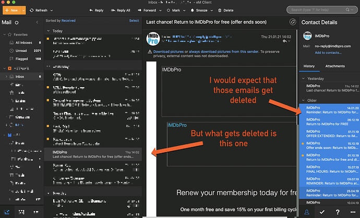Toggle the orange flag on first Today email
The height and width of the screenshot is (218, 360).
pos(48,39)
